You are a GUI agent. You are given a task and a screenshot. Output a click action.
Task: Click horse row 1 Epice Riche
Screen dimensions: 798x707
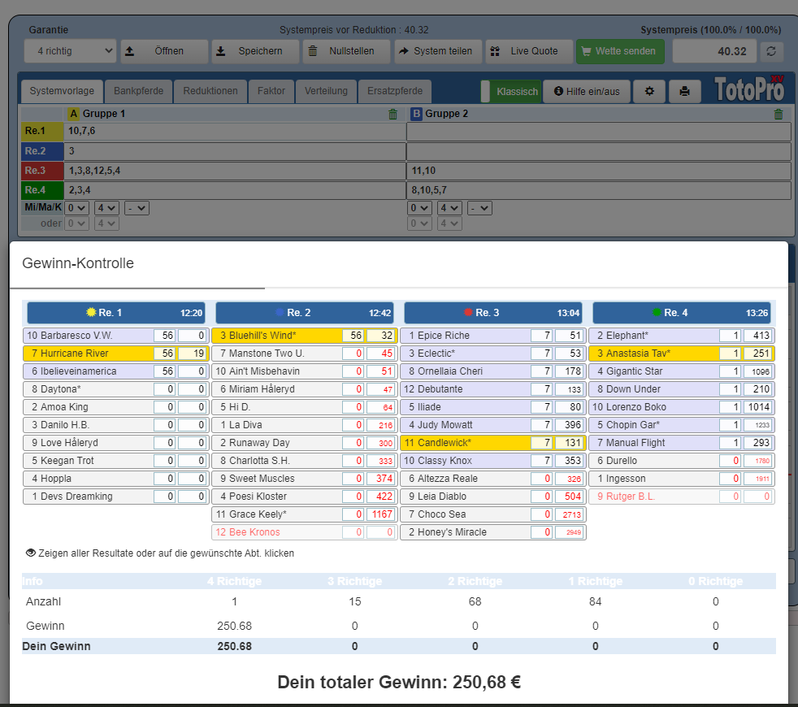pyautogui.click(x=493, y=336)
